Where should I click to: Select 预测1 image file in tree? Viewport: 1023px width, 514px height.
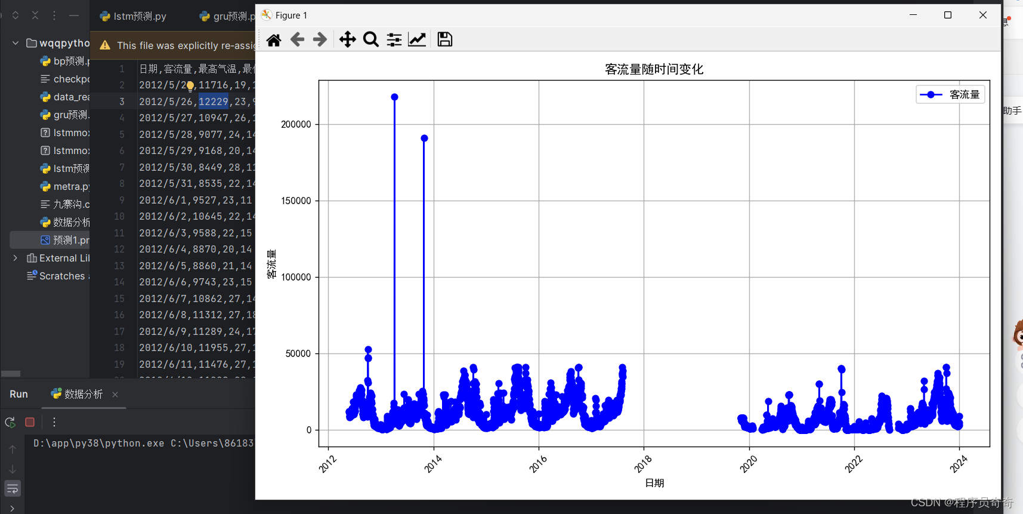pos(65,240)
